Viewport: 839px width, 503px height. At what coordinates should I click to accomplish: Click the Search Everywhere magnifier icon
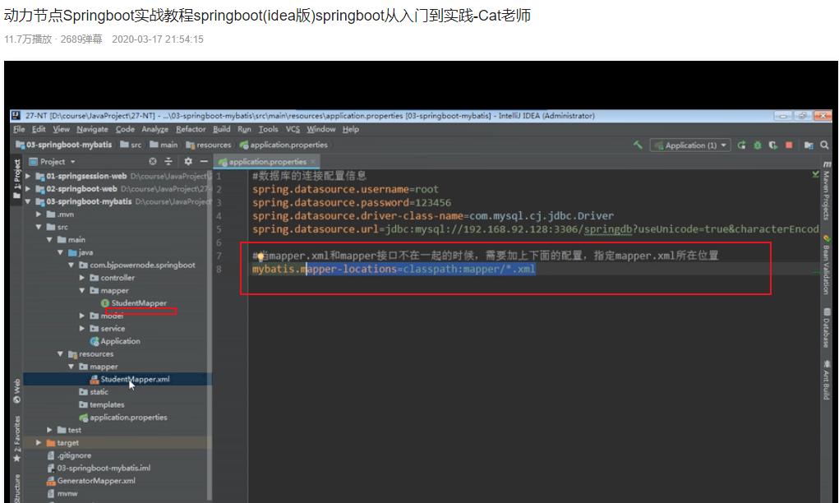click(x=824, y=145)
